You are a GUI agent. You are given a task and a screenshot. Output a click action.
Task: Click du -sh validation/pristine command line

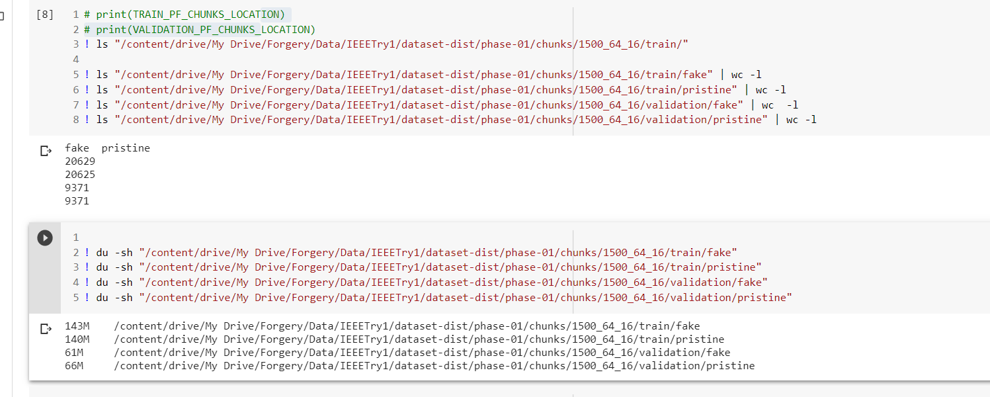(x=438, y=298)
